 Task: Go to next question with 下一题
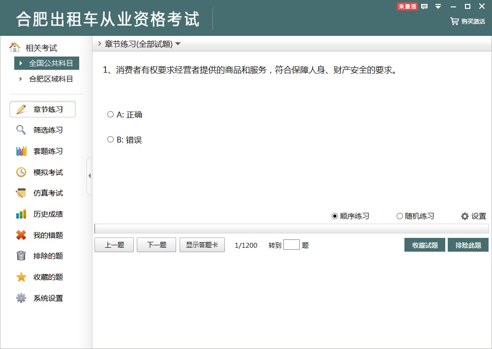pos(156,245)
